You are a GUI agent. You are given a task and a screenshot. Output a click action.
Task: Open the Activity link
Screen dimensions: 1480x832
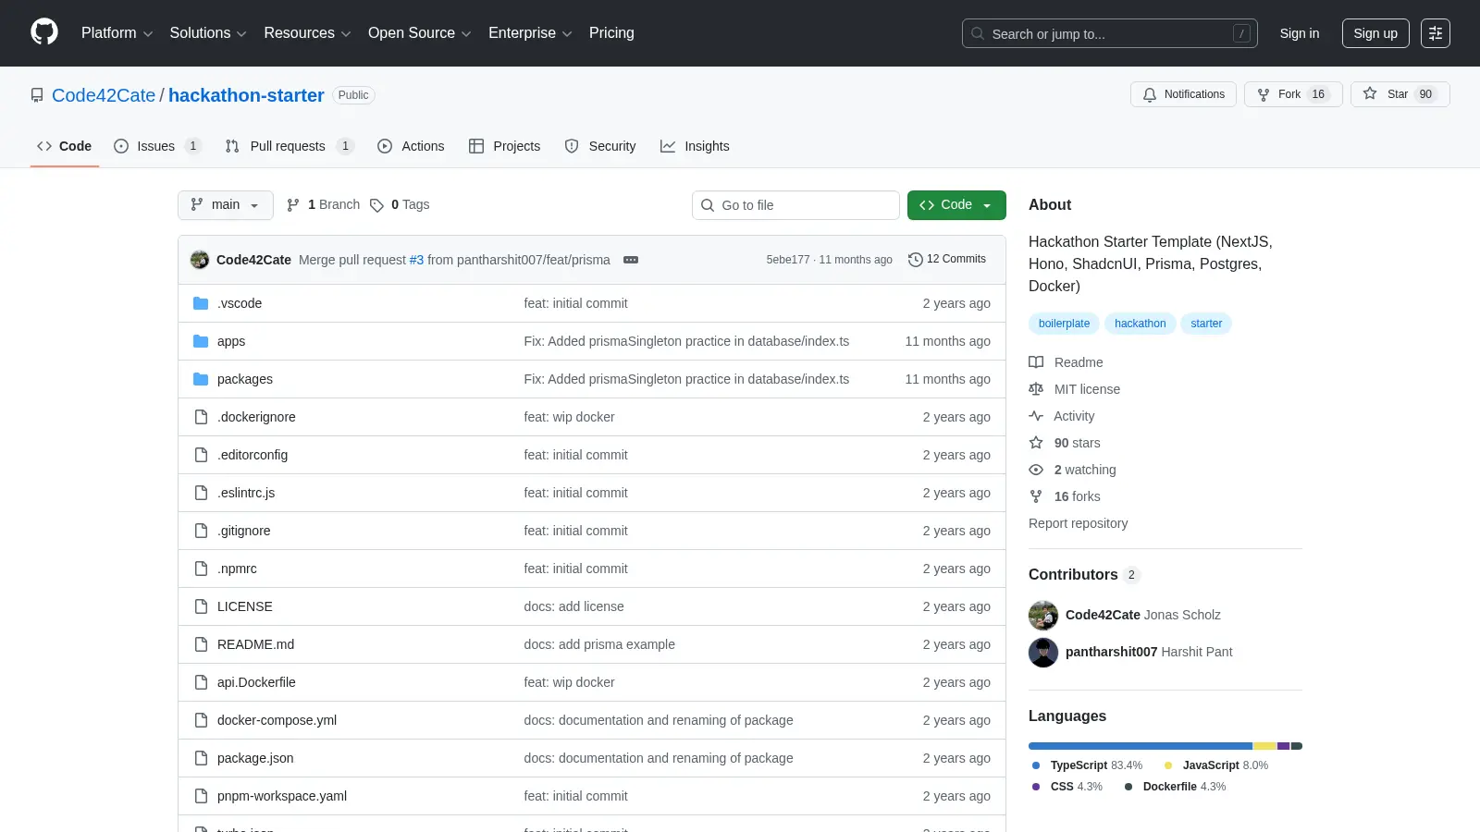tap(1062, 416)
